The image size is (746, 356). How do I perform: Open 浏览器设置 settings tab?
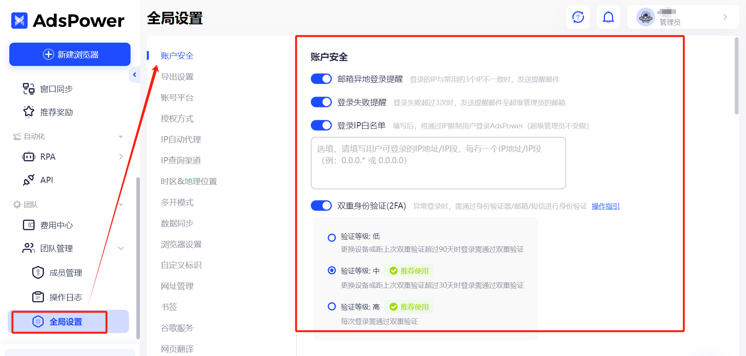181,244
